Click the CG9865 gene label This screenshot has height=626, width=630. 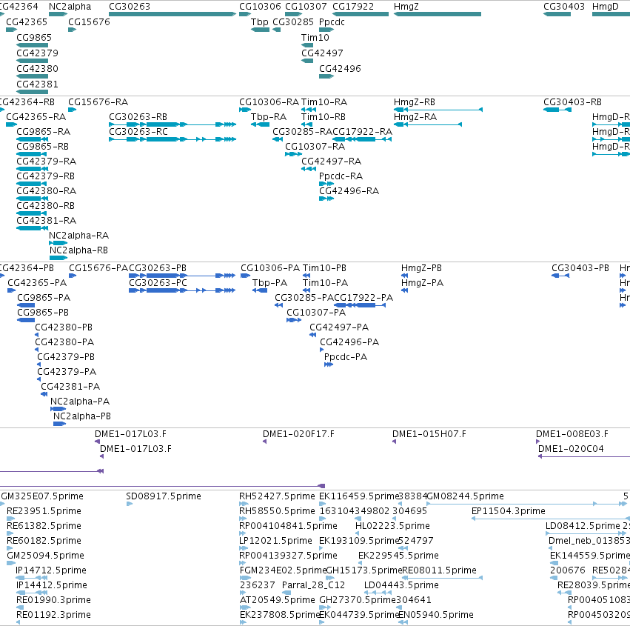pyautogui.click(x=34, y=37)
